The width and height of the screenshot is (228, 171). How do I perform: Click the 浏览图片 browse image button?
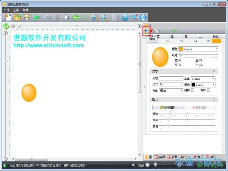[x=168, y=107]
